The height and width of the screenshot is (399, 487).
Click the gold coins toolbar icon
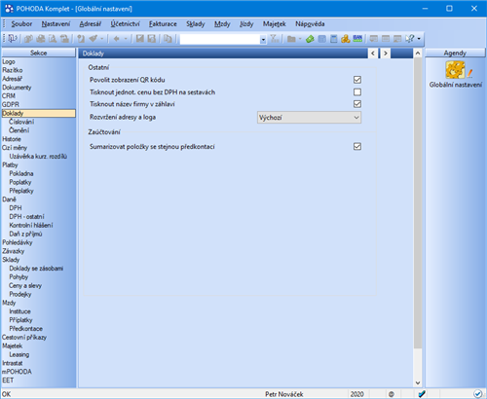point(346,39)
